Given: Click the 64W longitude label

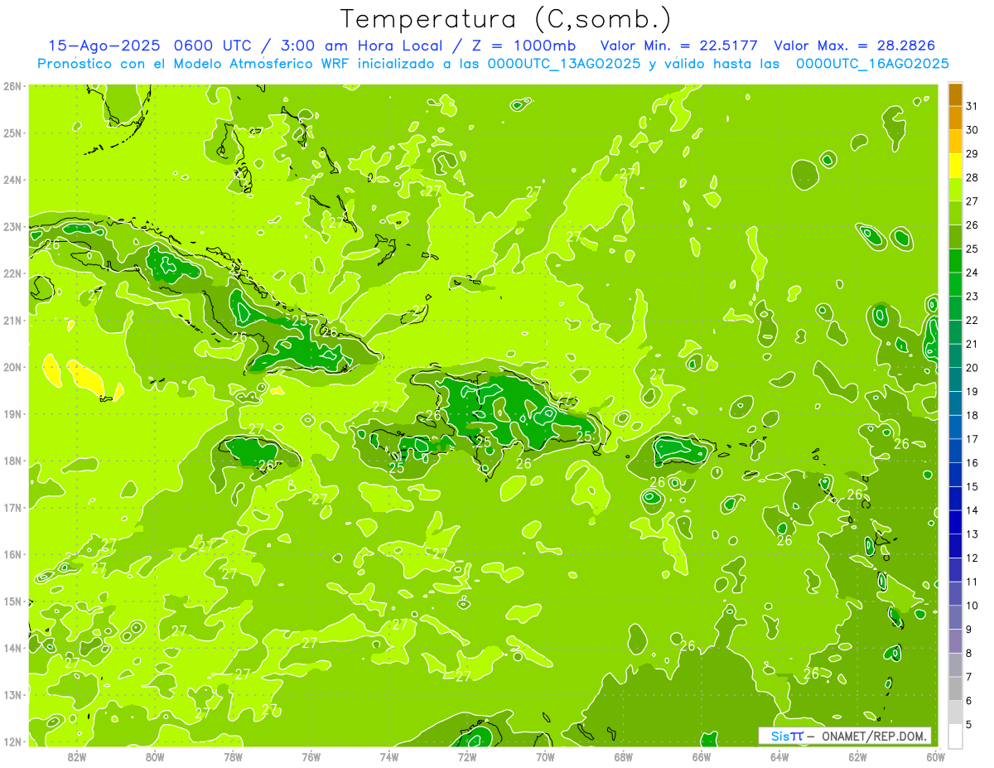Looking at the screenshot, I should (x=779, y=756).
